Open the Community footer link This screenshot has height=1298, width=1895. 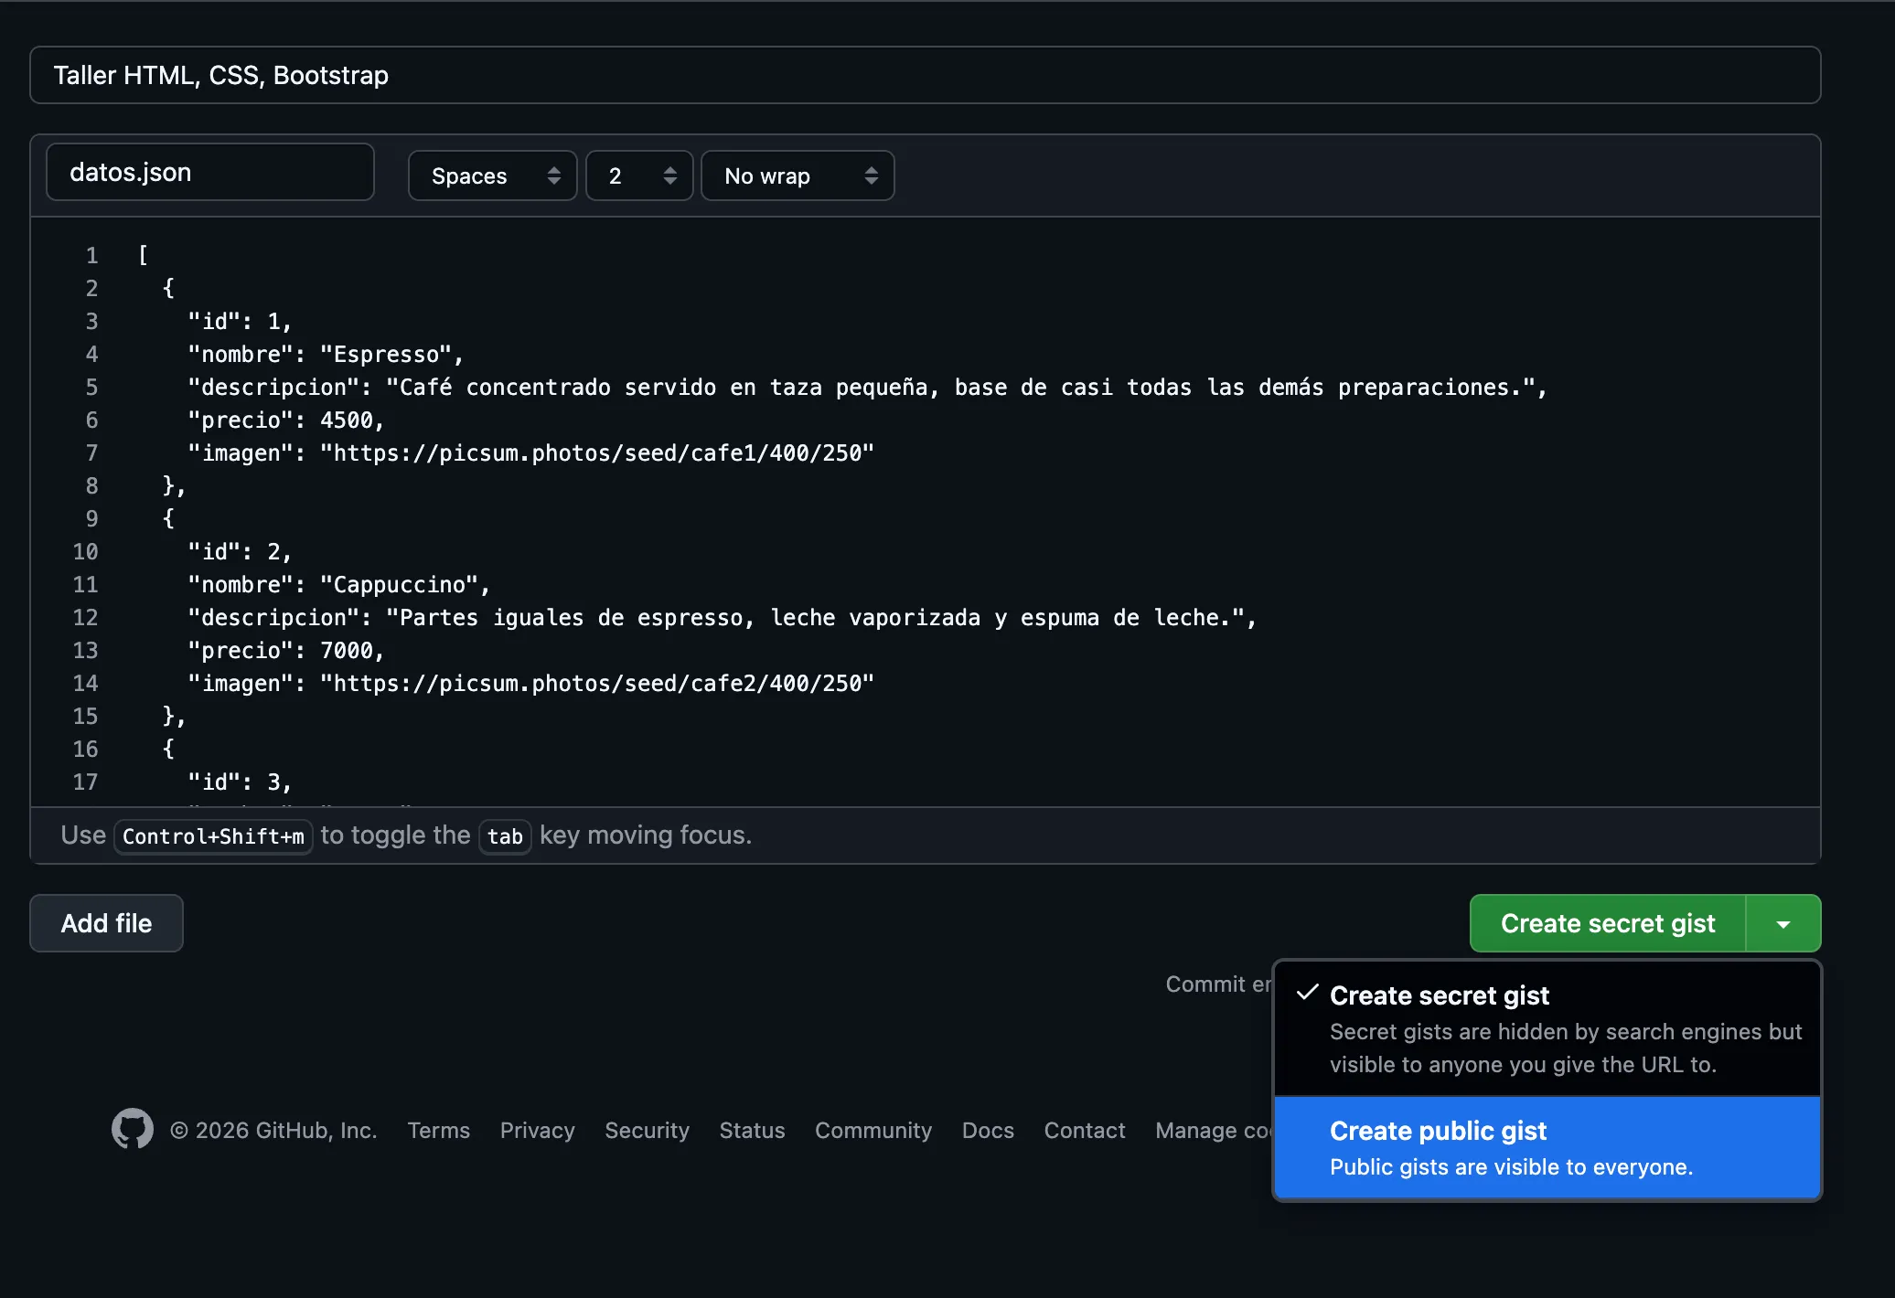(873, 1130)
